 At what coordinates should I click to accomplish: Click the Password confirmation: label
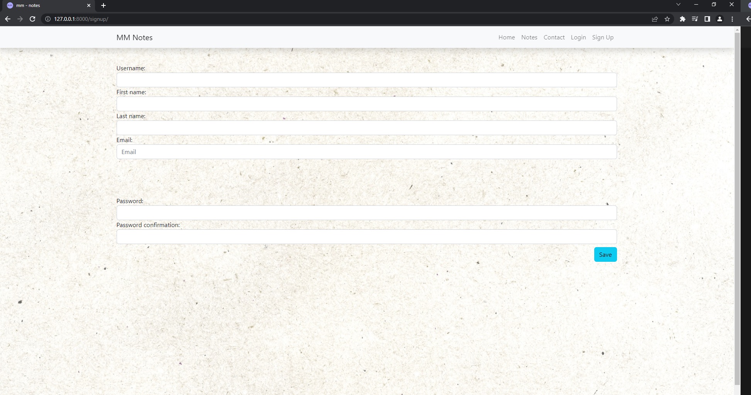click(x=148, y=225)
